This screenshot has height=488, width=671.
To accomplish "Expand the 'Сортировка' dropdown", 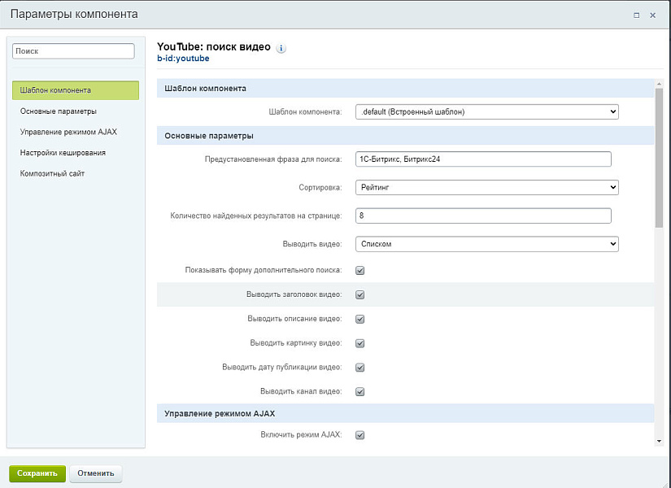I will 486,188.
